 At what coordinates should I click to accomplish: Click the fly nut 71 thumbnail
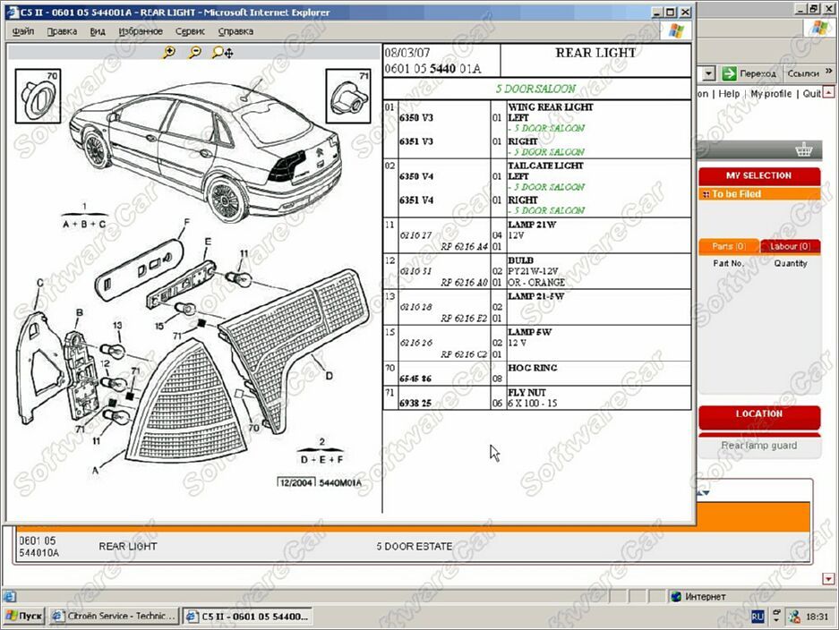[x=348, y=96]
